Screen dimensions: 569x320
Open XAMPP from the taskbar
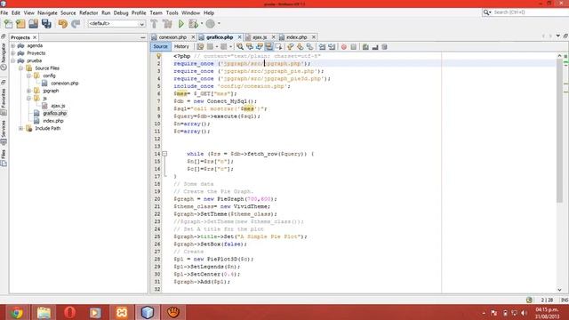coord(122,312)
